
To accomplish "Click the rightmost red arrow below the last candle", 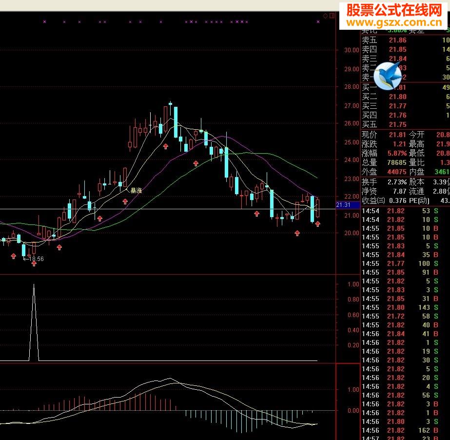I will point(317,224).
